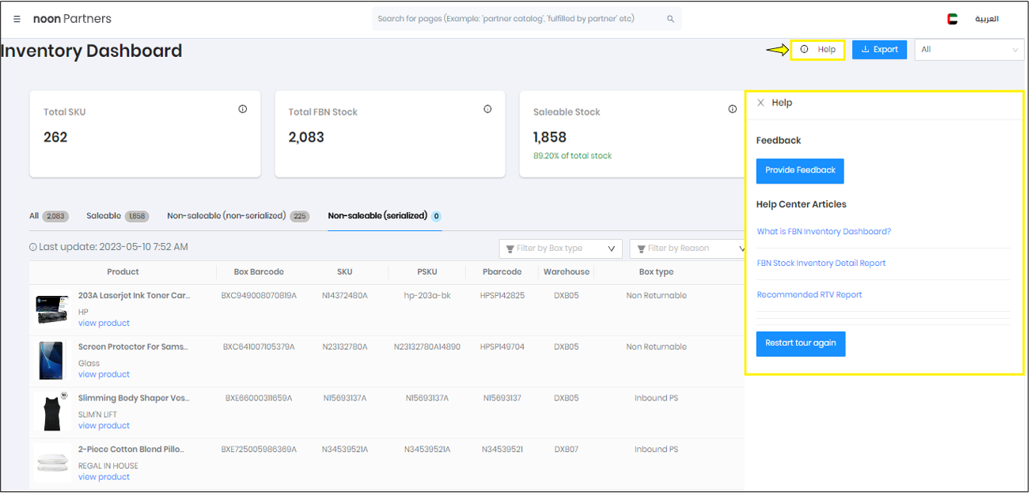Viewport: 1031px width, 493px height.
Task: Open the HP toner cartridge product thumbnail
Action: (x=52, y=309)
